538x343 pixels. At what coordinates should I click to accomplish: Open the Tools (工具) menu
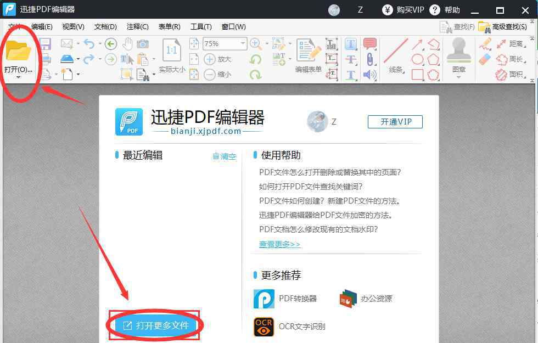201,27
